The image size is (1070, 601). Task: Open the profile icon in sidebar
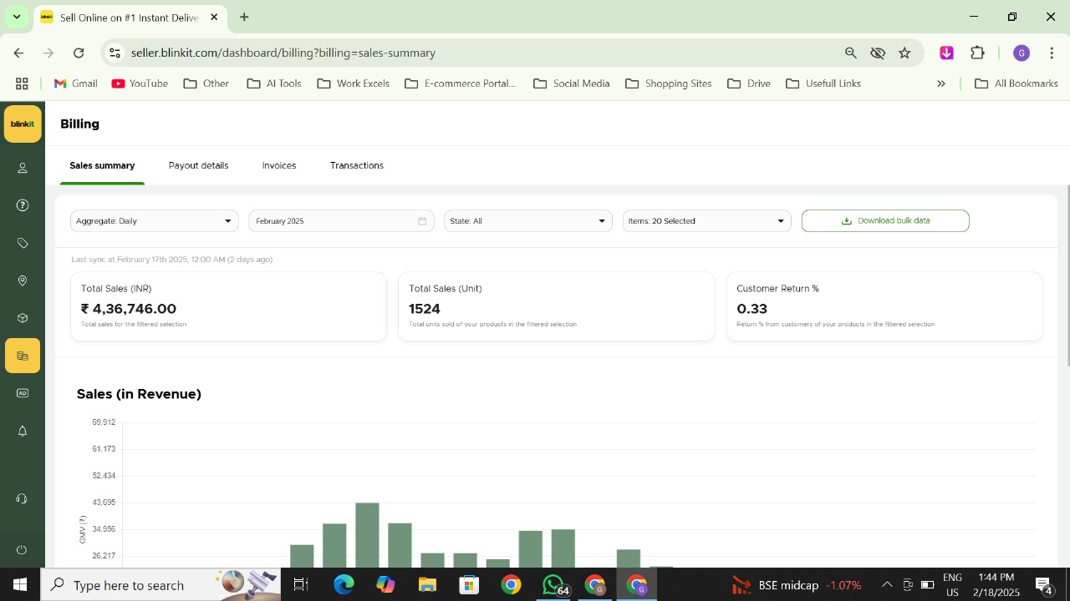tap(23, 169)
